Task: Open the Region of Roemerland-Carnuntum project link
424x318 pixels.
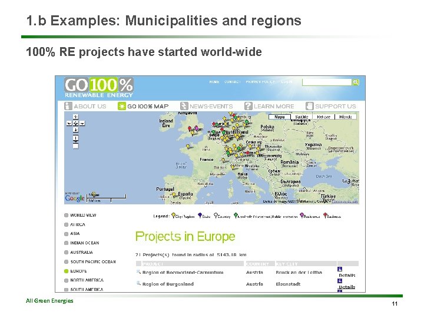Action: coord(183,272)
